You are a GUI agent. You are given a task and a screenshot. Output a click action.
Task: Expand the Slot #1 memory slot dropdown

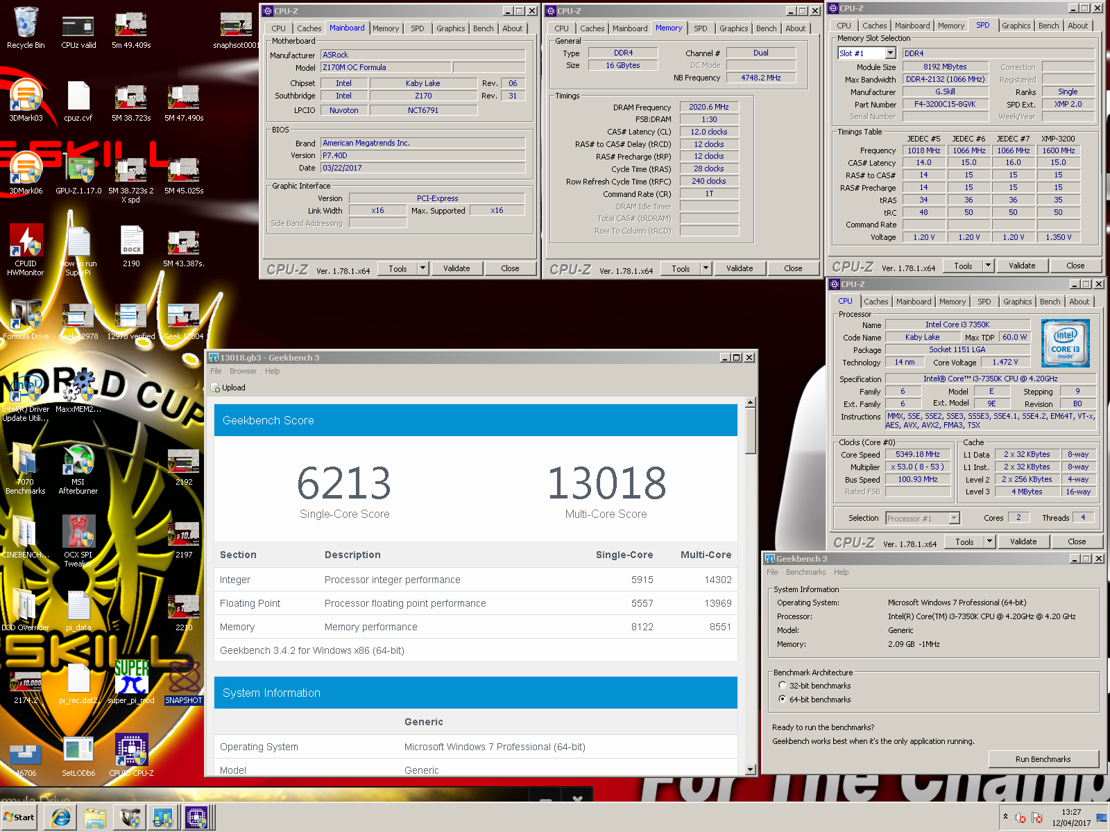tap(891, 53)
